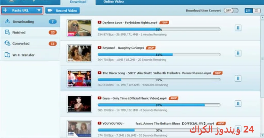Viewport: 264px width, 138px height.
Task: Click the download list scroll up arrow
Action: 262,17
